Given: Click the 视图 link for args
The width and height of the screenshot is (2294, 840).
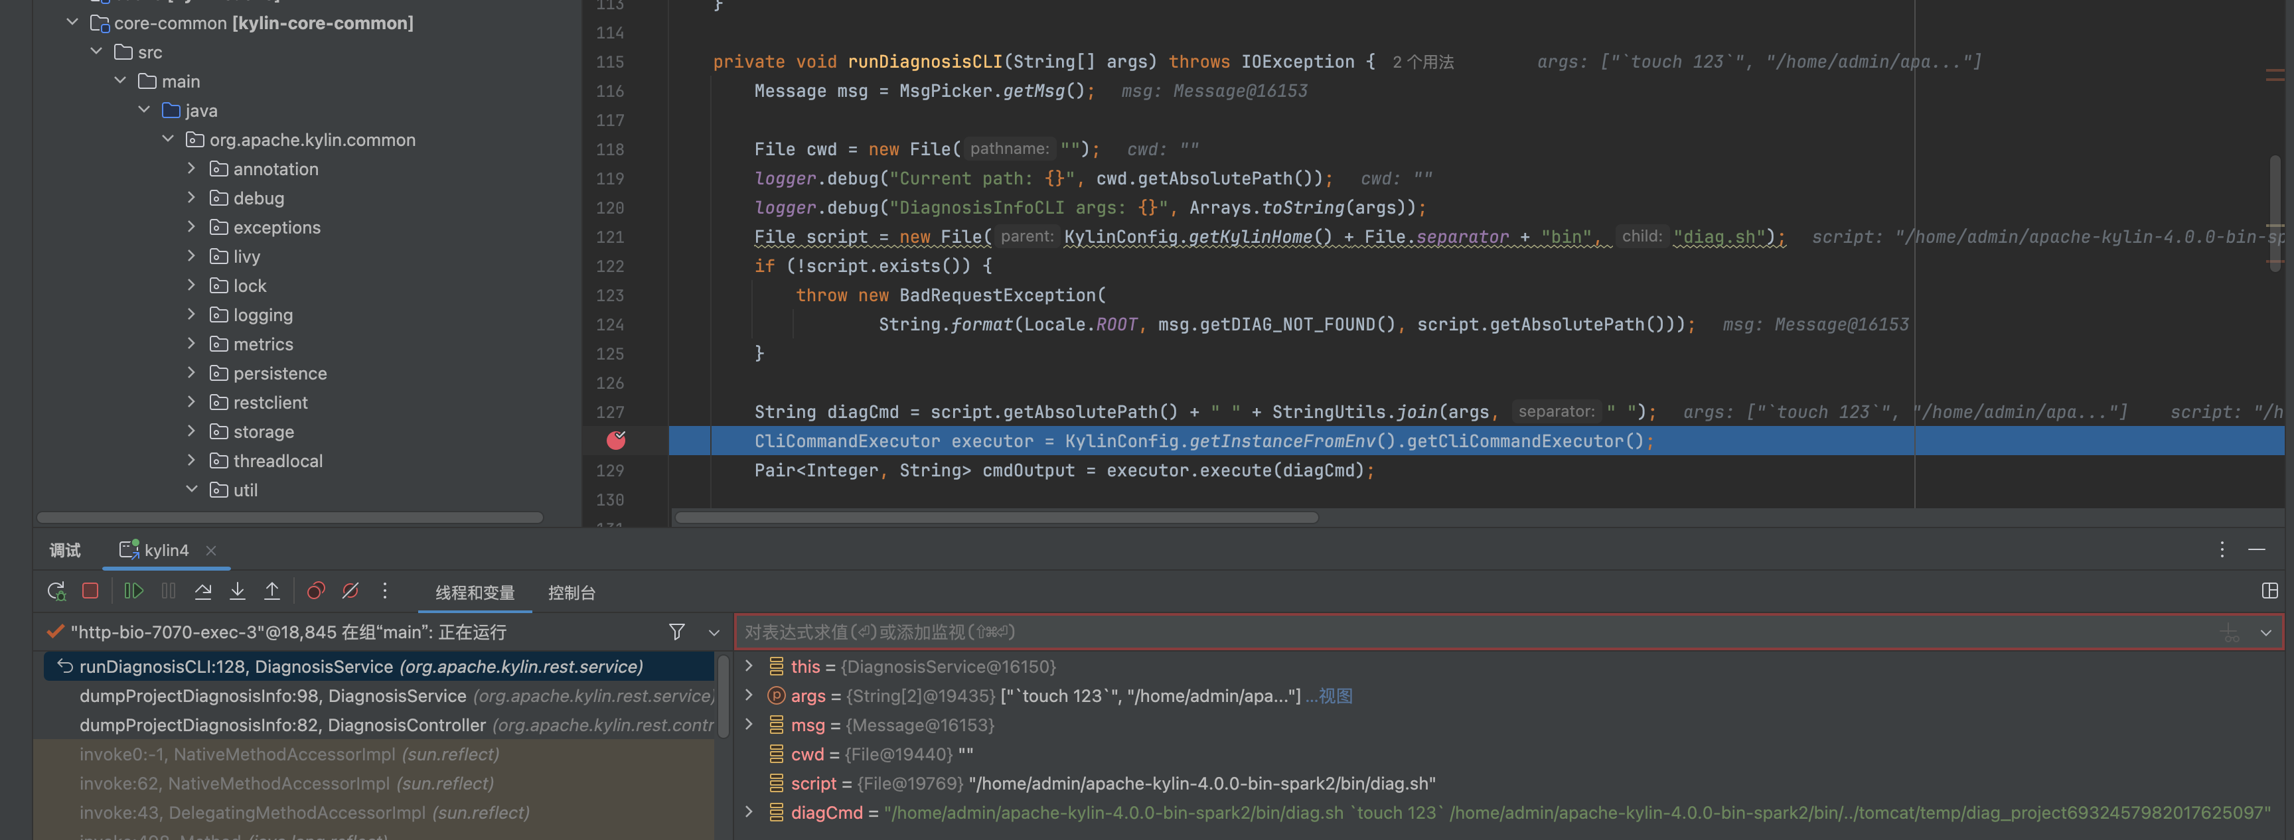Looking at the screenshot, I should 1335,696.
